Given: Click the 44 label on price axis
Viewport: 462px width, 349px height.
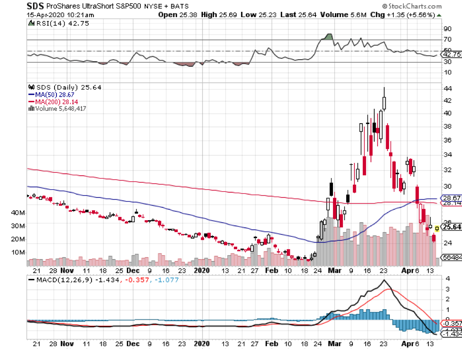Looking at the screenshot, I should [448, 89].
